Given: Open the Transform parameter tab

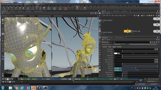Looking at the screenshot, I should 105,47.
